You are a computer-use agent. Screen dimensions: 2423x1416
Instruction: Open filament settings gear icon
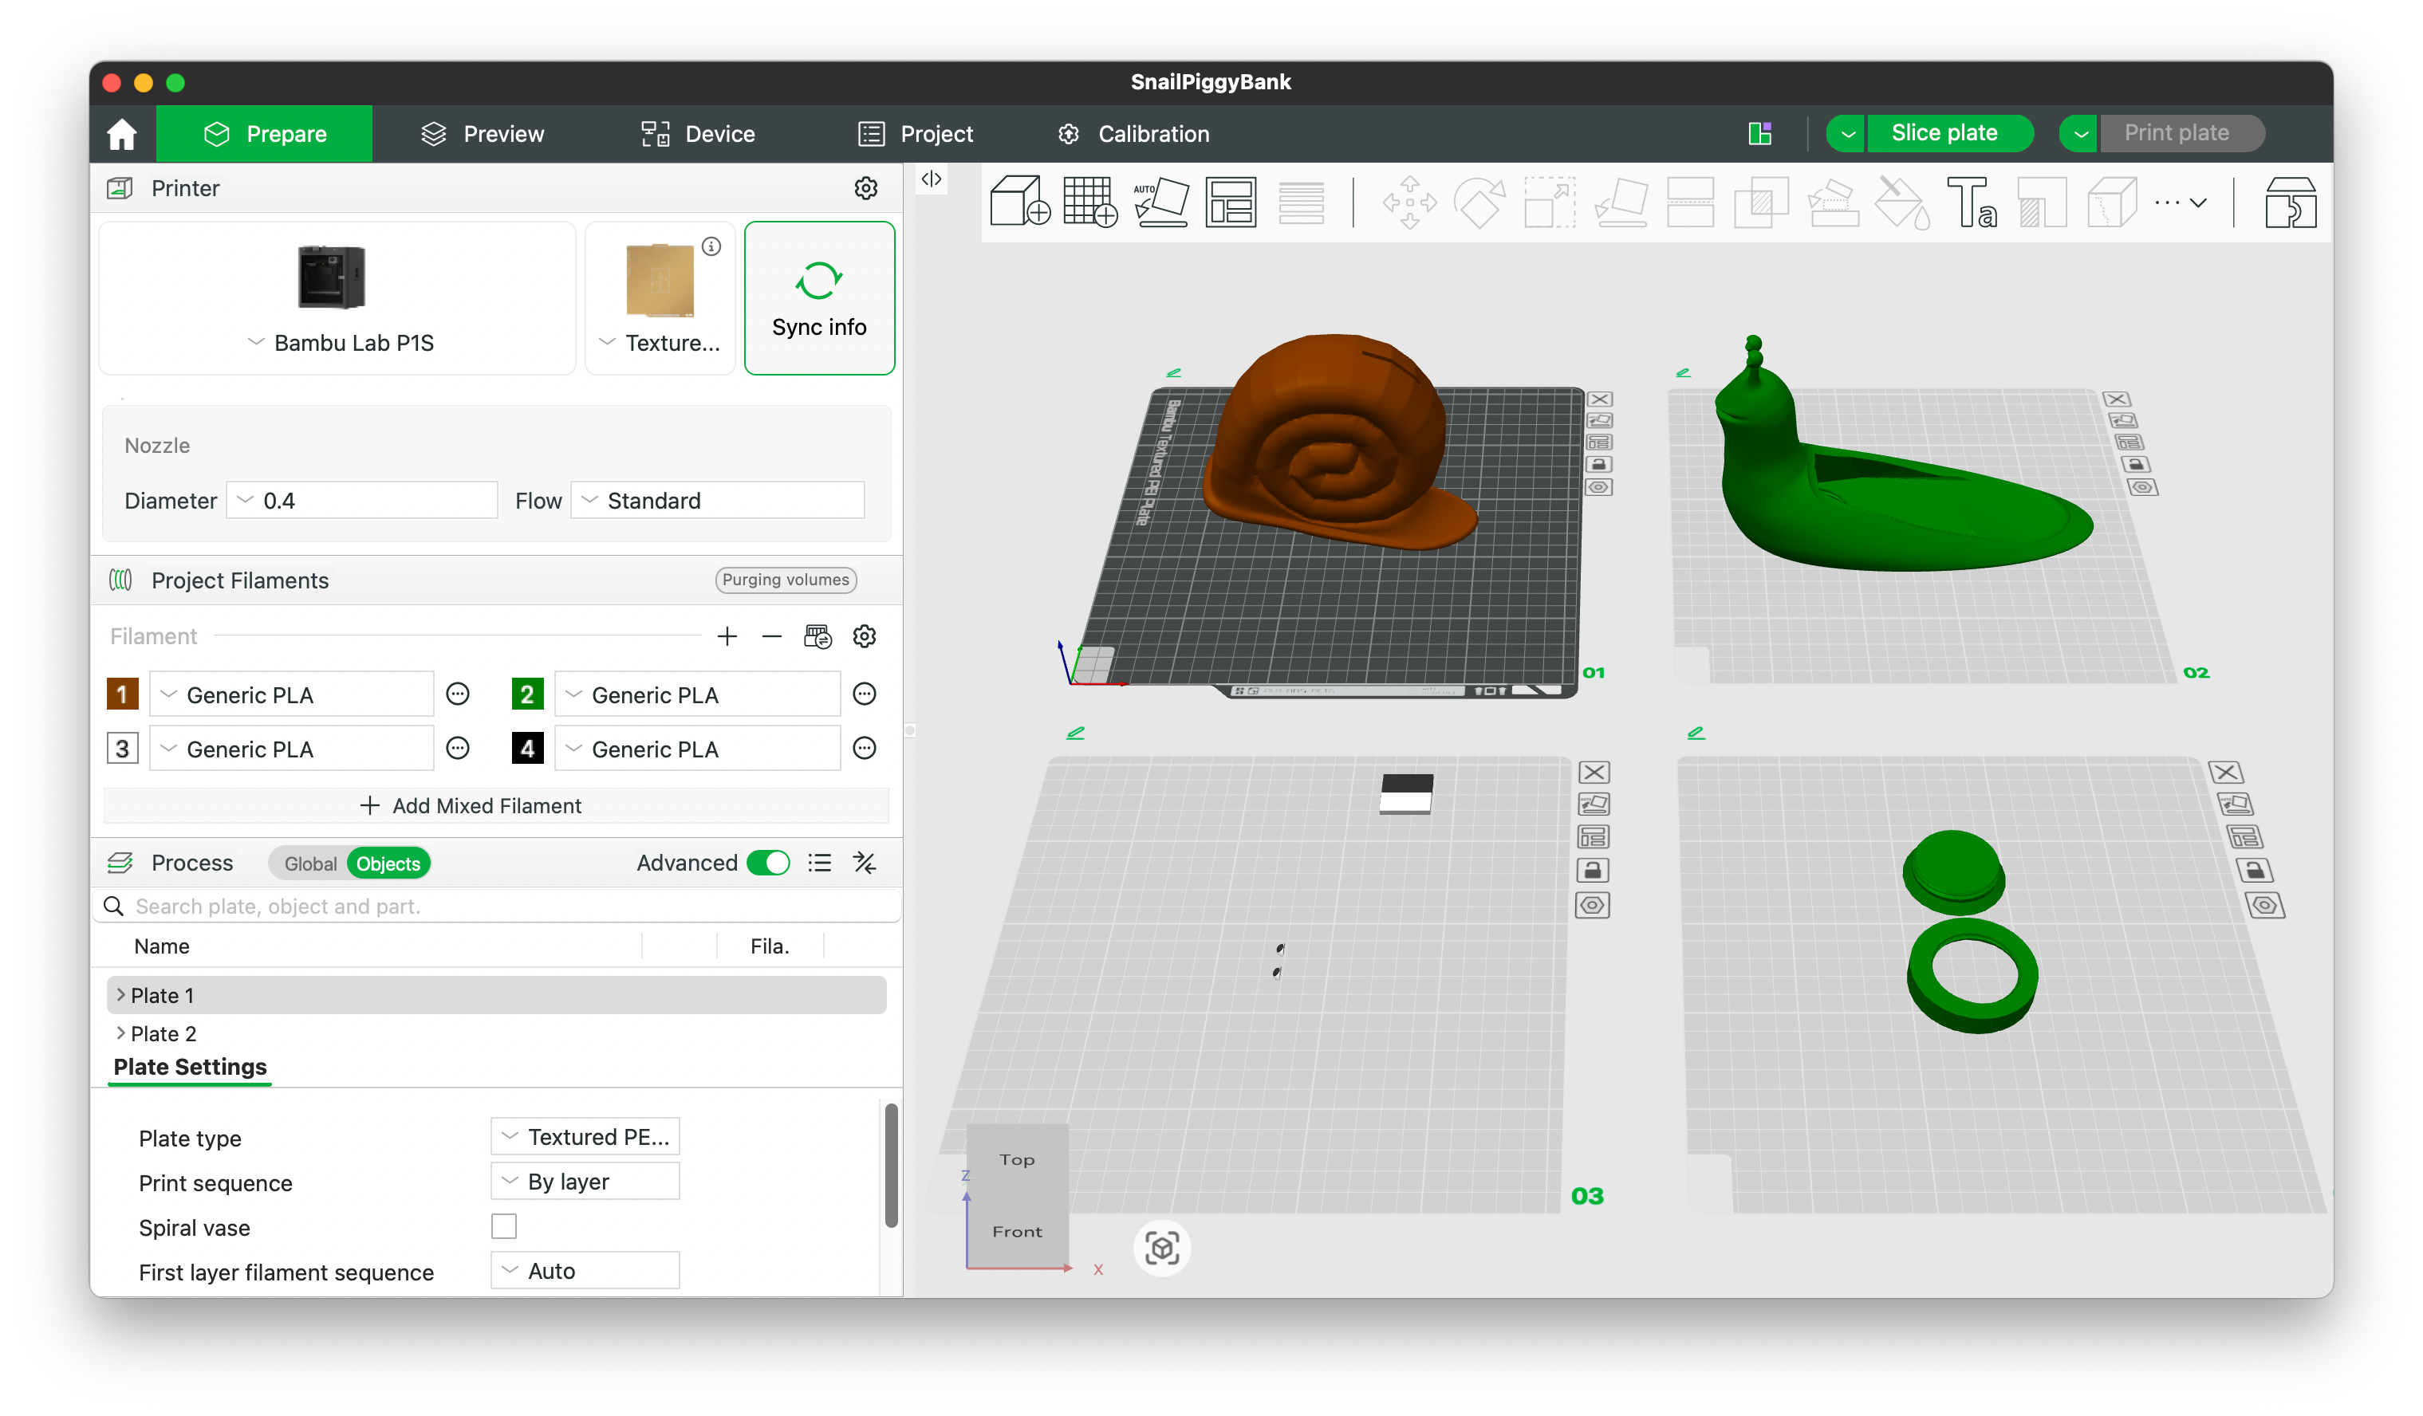click(x=865, y=636)
